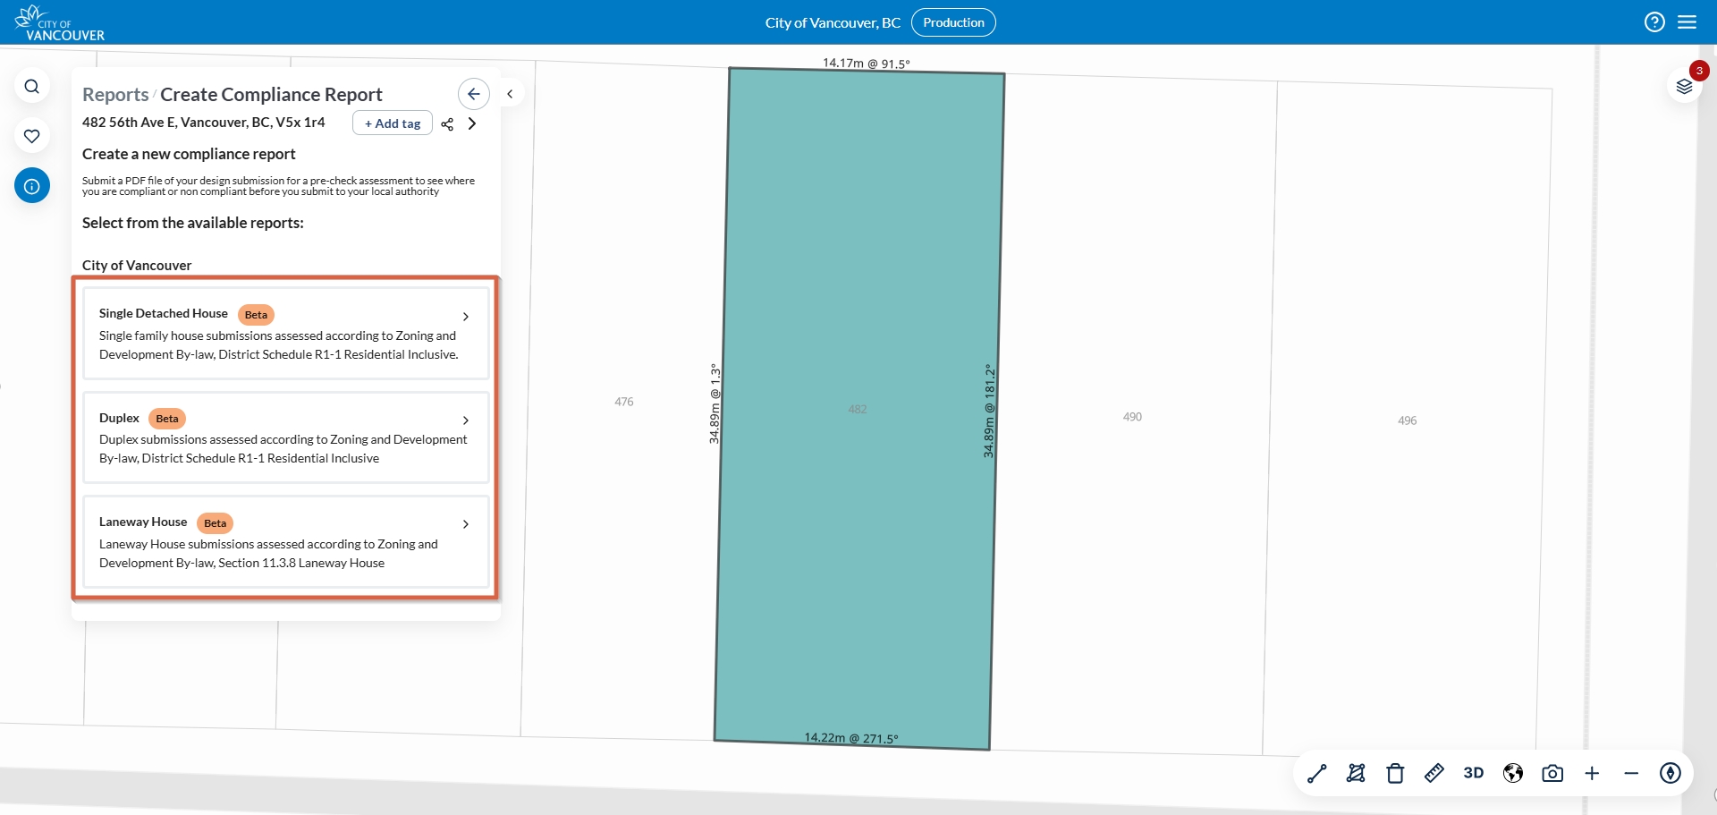This screenshot has height=815, width=1717.
Task: Go to next property arrow beside share
Action: tap(472, 123)
